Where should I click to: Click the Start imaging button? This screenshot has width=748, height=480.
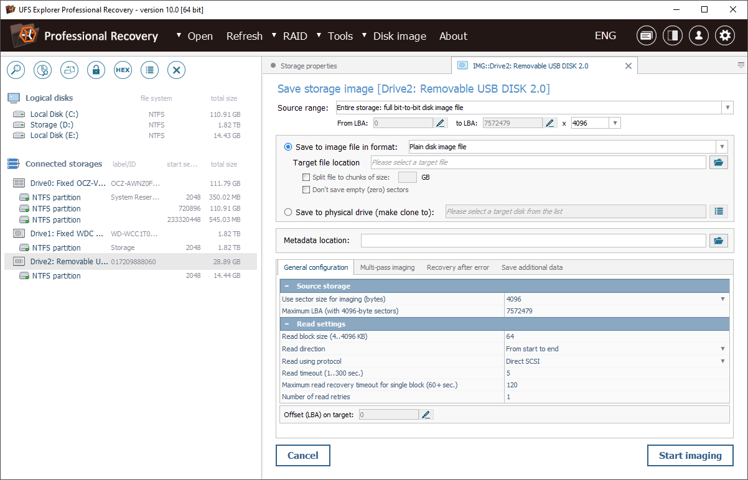pos(690,455)
